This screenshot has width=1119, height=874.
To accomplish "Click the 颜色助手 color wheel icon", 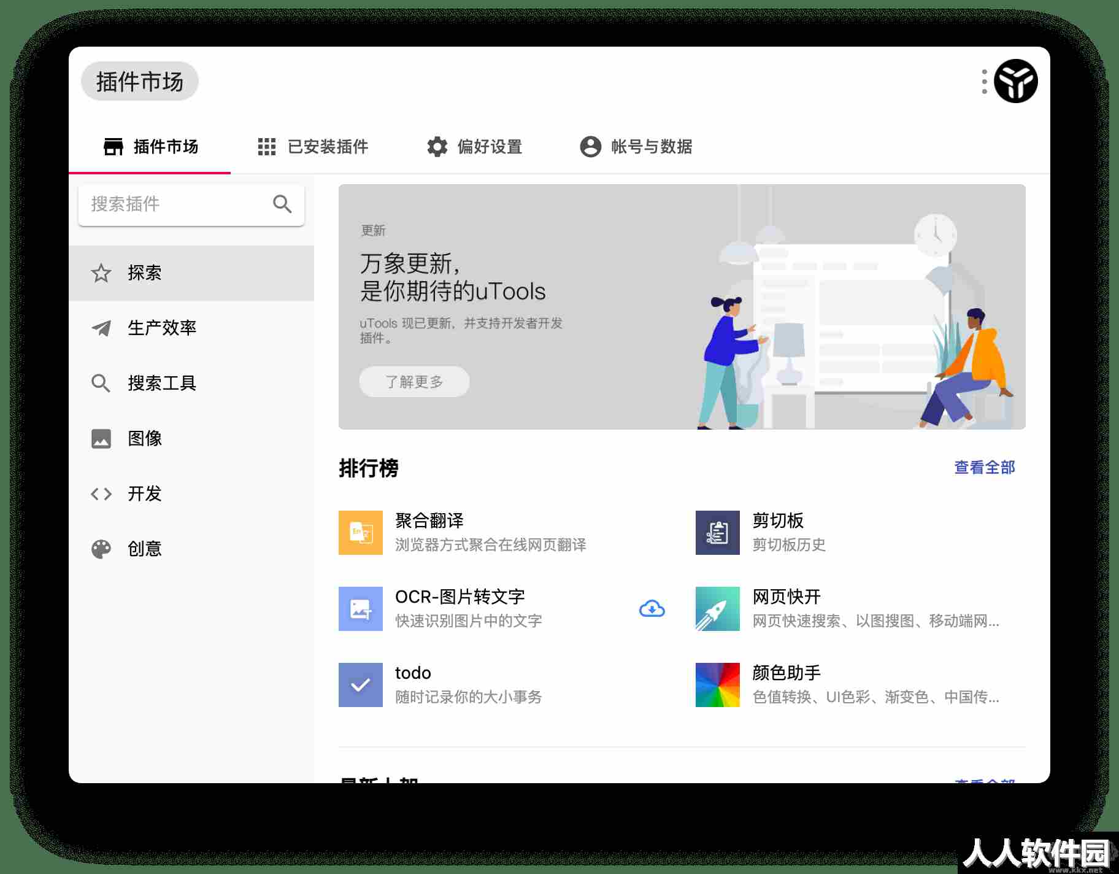I will (718, 685).
